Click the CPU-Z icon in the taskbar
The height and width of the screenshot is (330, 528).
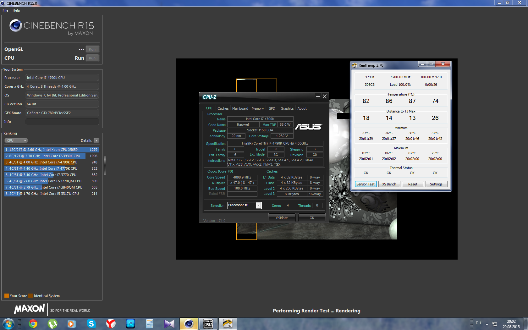pos(208,323)
